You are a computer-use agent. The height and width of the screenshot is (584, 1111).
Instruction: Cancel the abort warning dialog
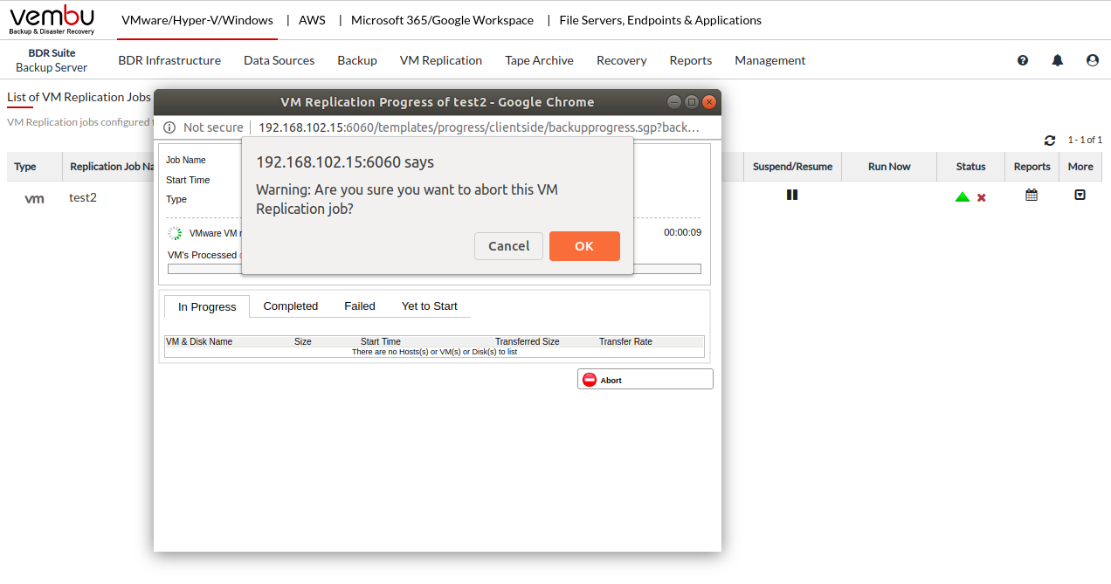pyautogui.click(x=508, y=246)
